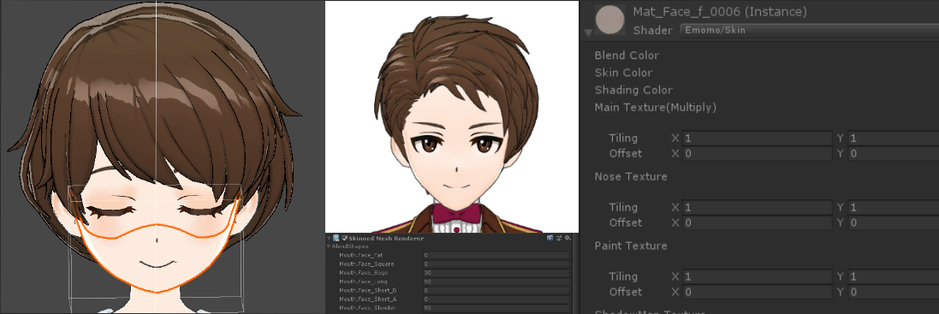Collapse the Skinned Mesh Renderer component
Screen dimensions: 939x314
click(329, 238)
